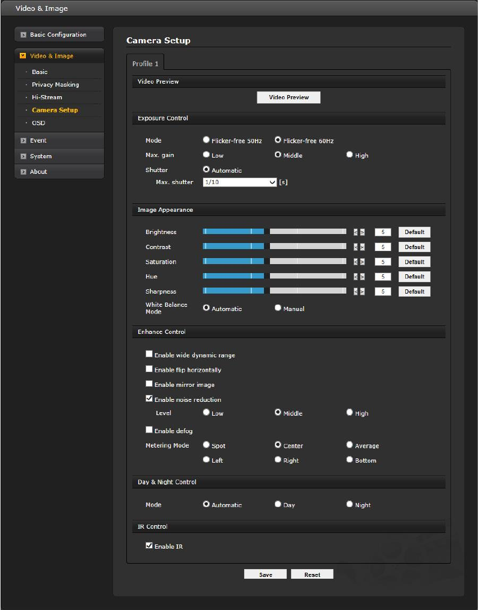The width and height of the screenshot is (478, 610).
Task: Click the Brightness slider bar
Action: pos(274,232)
